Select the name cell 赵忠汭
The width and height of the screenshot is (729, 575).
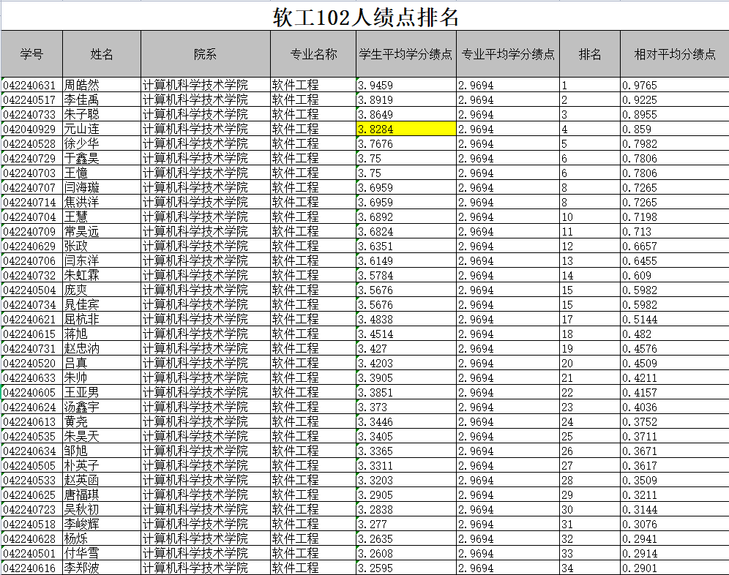click(101, 349)
